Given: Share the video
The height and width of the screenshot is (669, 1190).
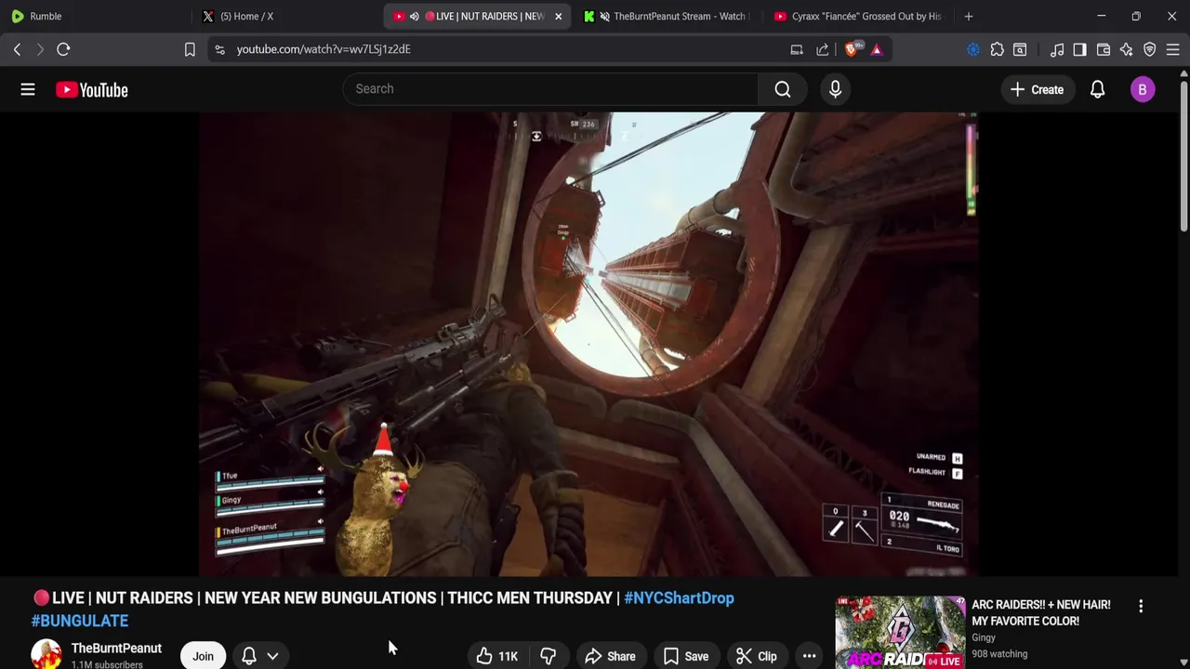Looking at the screenshot, I should [x=610, y=656].
